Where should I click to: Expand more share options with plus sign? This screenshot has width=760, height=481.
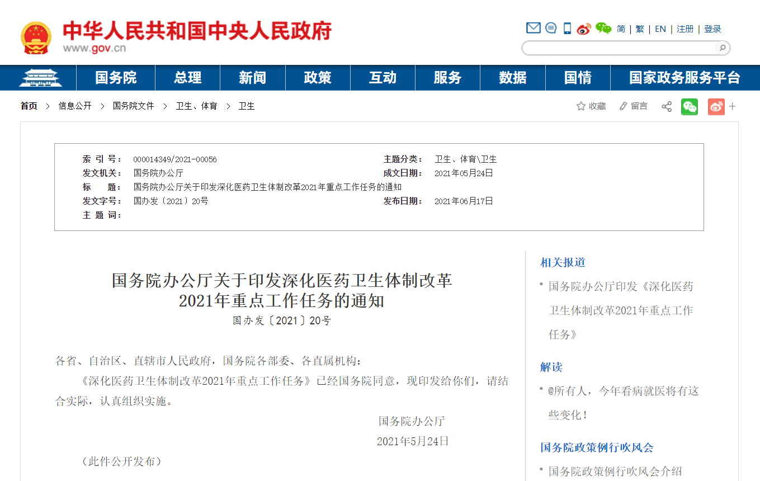pyautogui.click(x=733, y=106)
